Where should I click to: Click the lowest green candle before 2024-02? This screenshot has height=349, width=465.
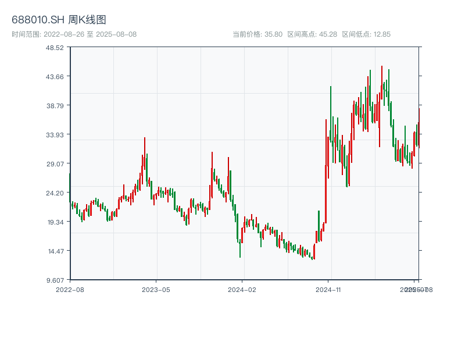[240, 248]
